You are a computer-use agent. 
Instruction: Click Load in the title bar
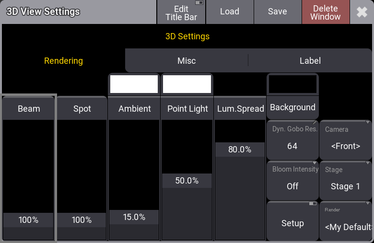point(229,12)
